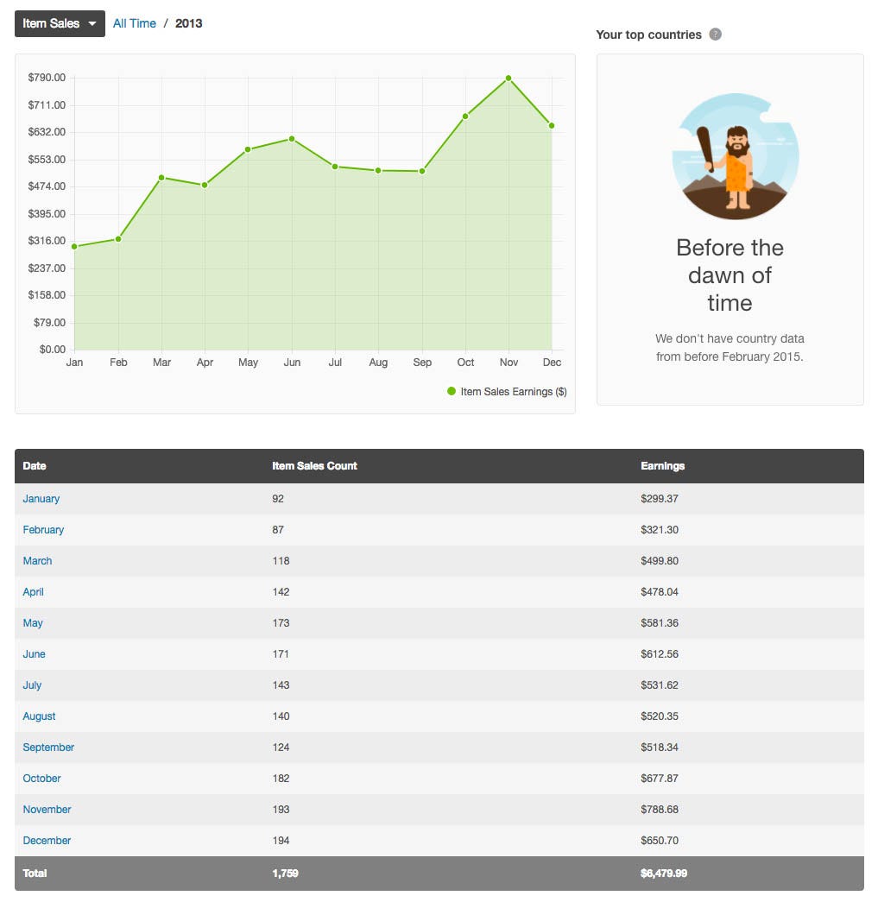
Task: Open the January row link
Action: (x=41, y=499)
